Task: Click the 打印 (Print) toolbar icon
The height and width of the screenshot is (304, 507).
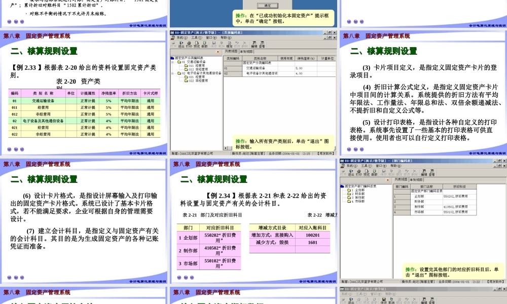Action: pyautogui.click(x=189, y=45)
